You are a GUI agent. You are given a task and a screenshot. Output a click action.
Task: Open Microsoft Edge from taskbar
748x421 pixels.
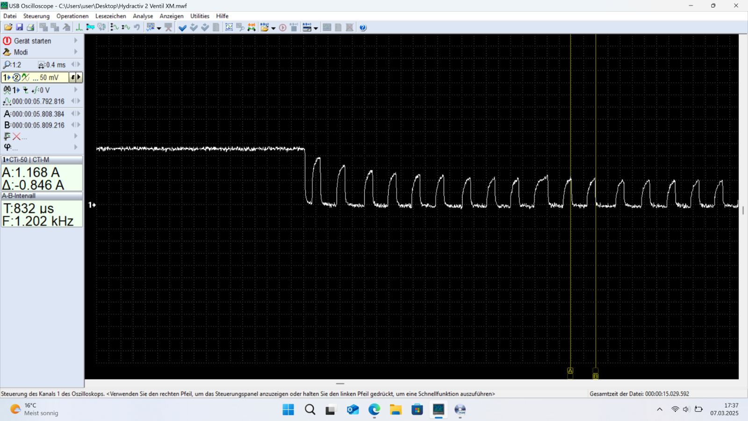374,410
